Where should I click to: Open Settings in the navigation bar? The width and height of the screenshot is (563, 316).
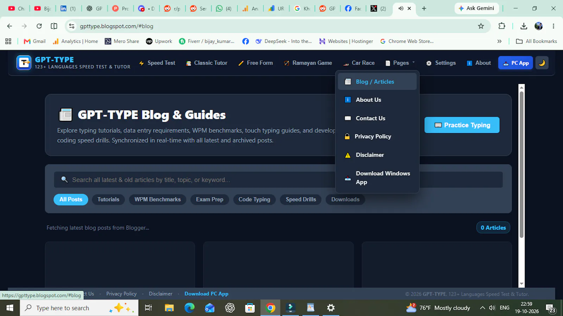pyautogui.click(x=441, y=63)
